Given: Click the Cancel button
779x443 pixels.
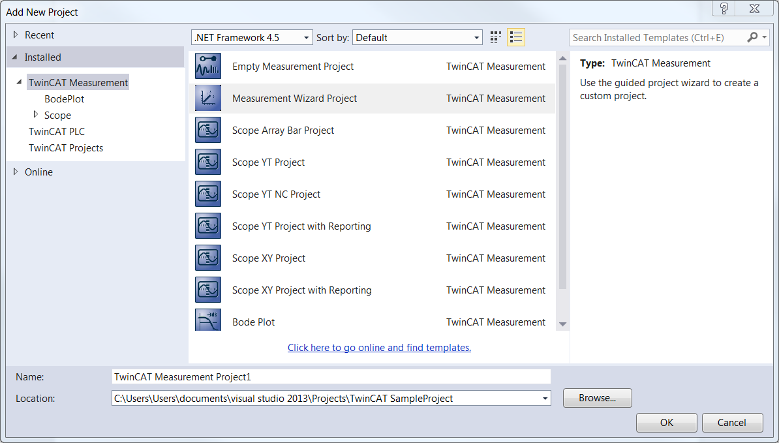Looking at the screenshot, I should [732, 423].
